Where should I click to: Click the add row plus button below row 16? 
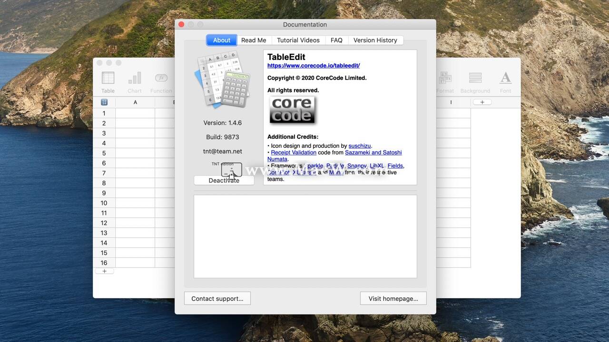click(105, 271)
